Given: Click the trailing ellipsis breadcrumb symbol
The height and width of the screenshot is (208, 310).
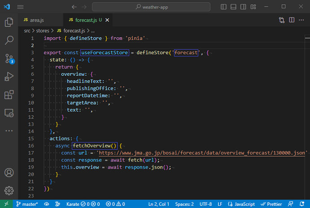Looking at the screenshot, I should point(93,31).
